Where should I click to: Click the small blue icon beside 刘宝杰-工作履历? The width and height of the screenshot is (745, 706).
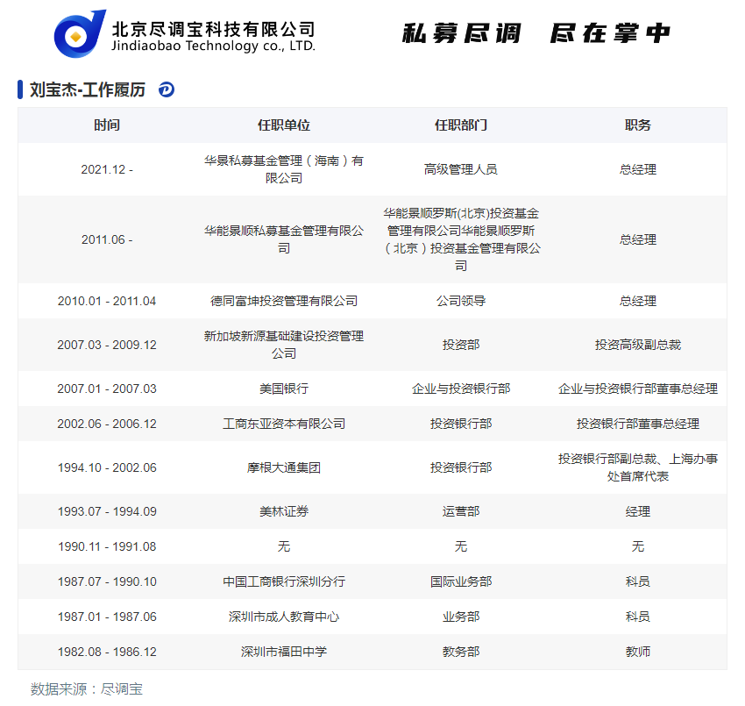click(167, 89)
